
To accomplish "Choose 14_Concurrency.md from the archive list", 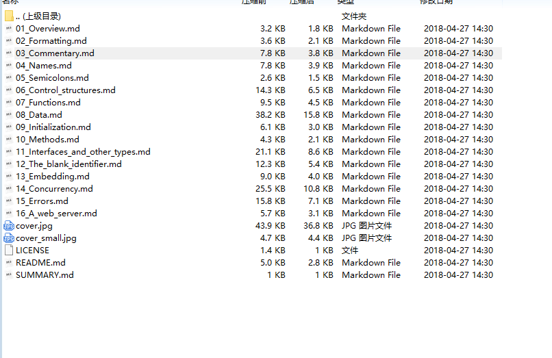I will coord(54,189).
